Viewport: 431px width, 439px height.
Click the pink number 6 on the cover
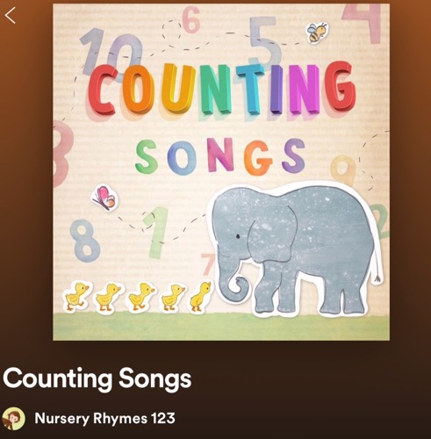(191, 19)
